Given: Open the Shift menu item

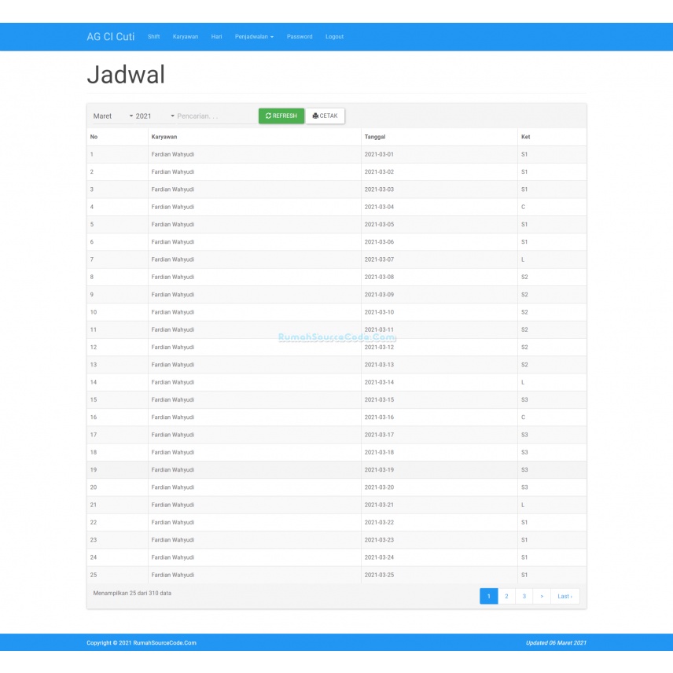Looking at the screenshot, I should point(153,36).
